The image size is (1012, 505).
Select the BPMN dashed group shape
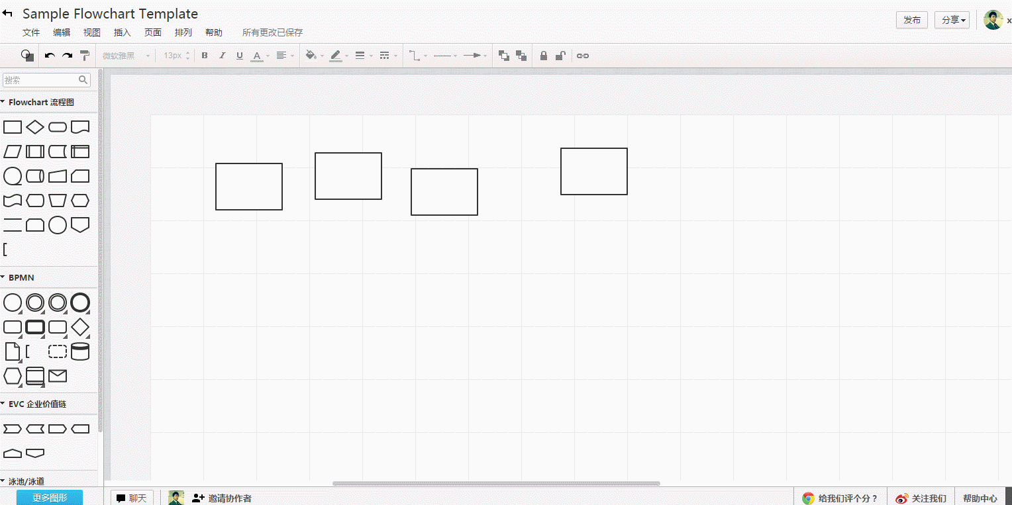[58, 351]
